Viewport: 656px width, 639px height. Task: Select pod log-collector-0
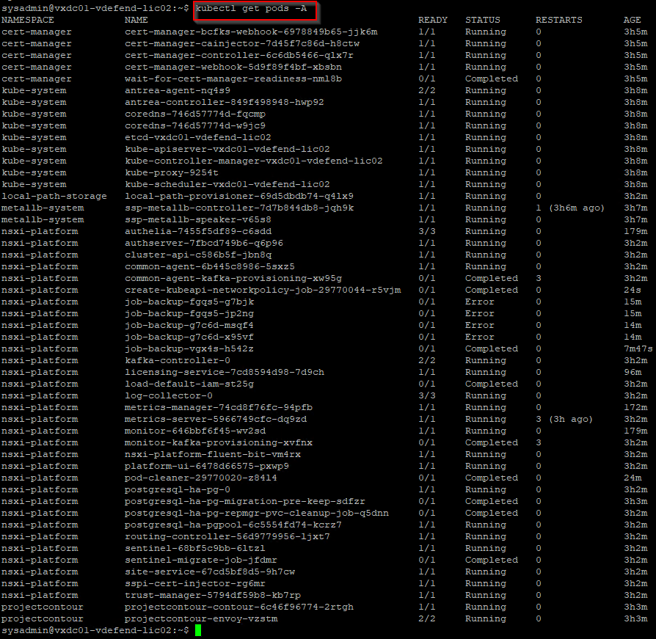coord(169,395)
